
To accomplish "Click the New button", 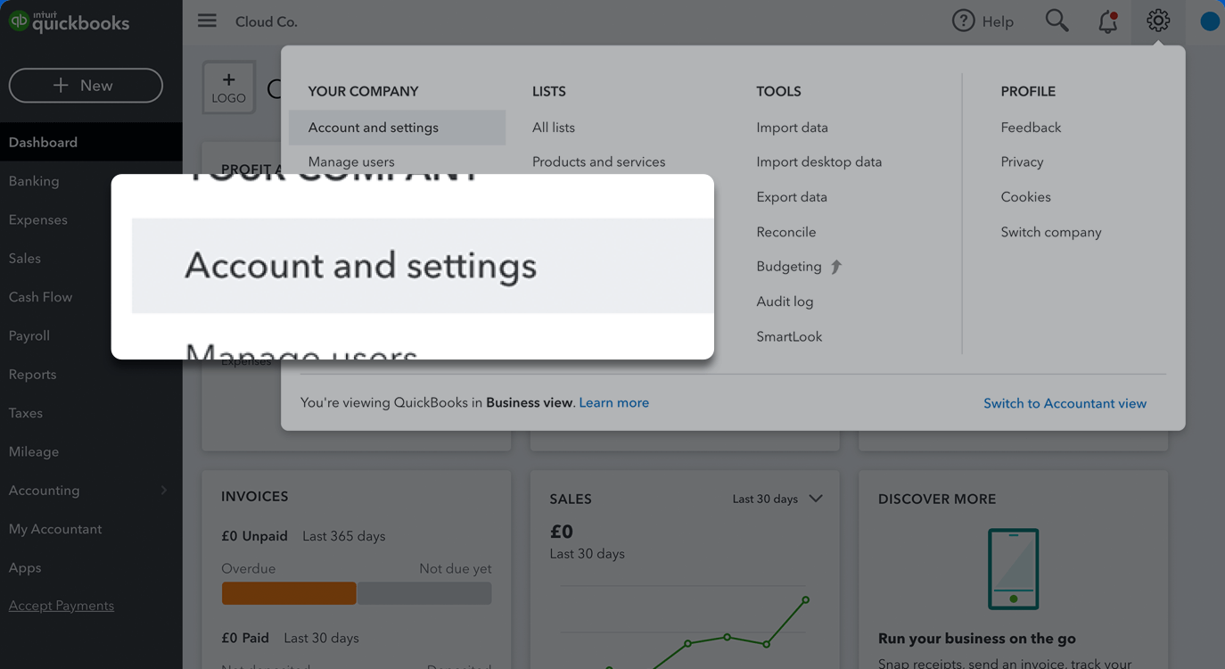I will [86, 86].
